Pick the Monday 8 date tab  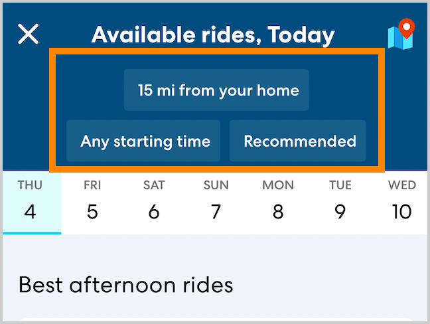click(277, 202)
